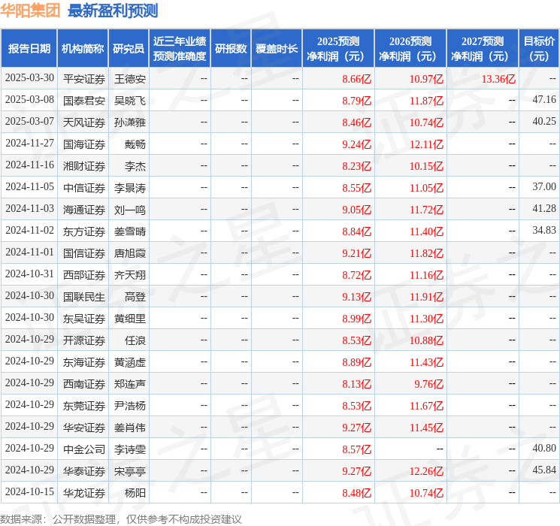Click analyst name 高登

tap(135, 297)
